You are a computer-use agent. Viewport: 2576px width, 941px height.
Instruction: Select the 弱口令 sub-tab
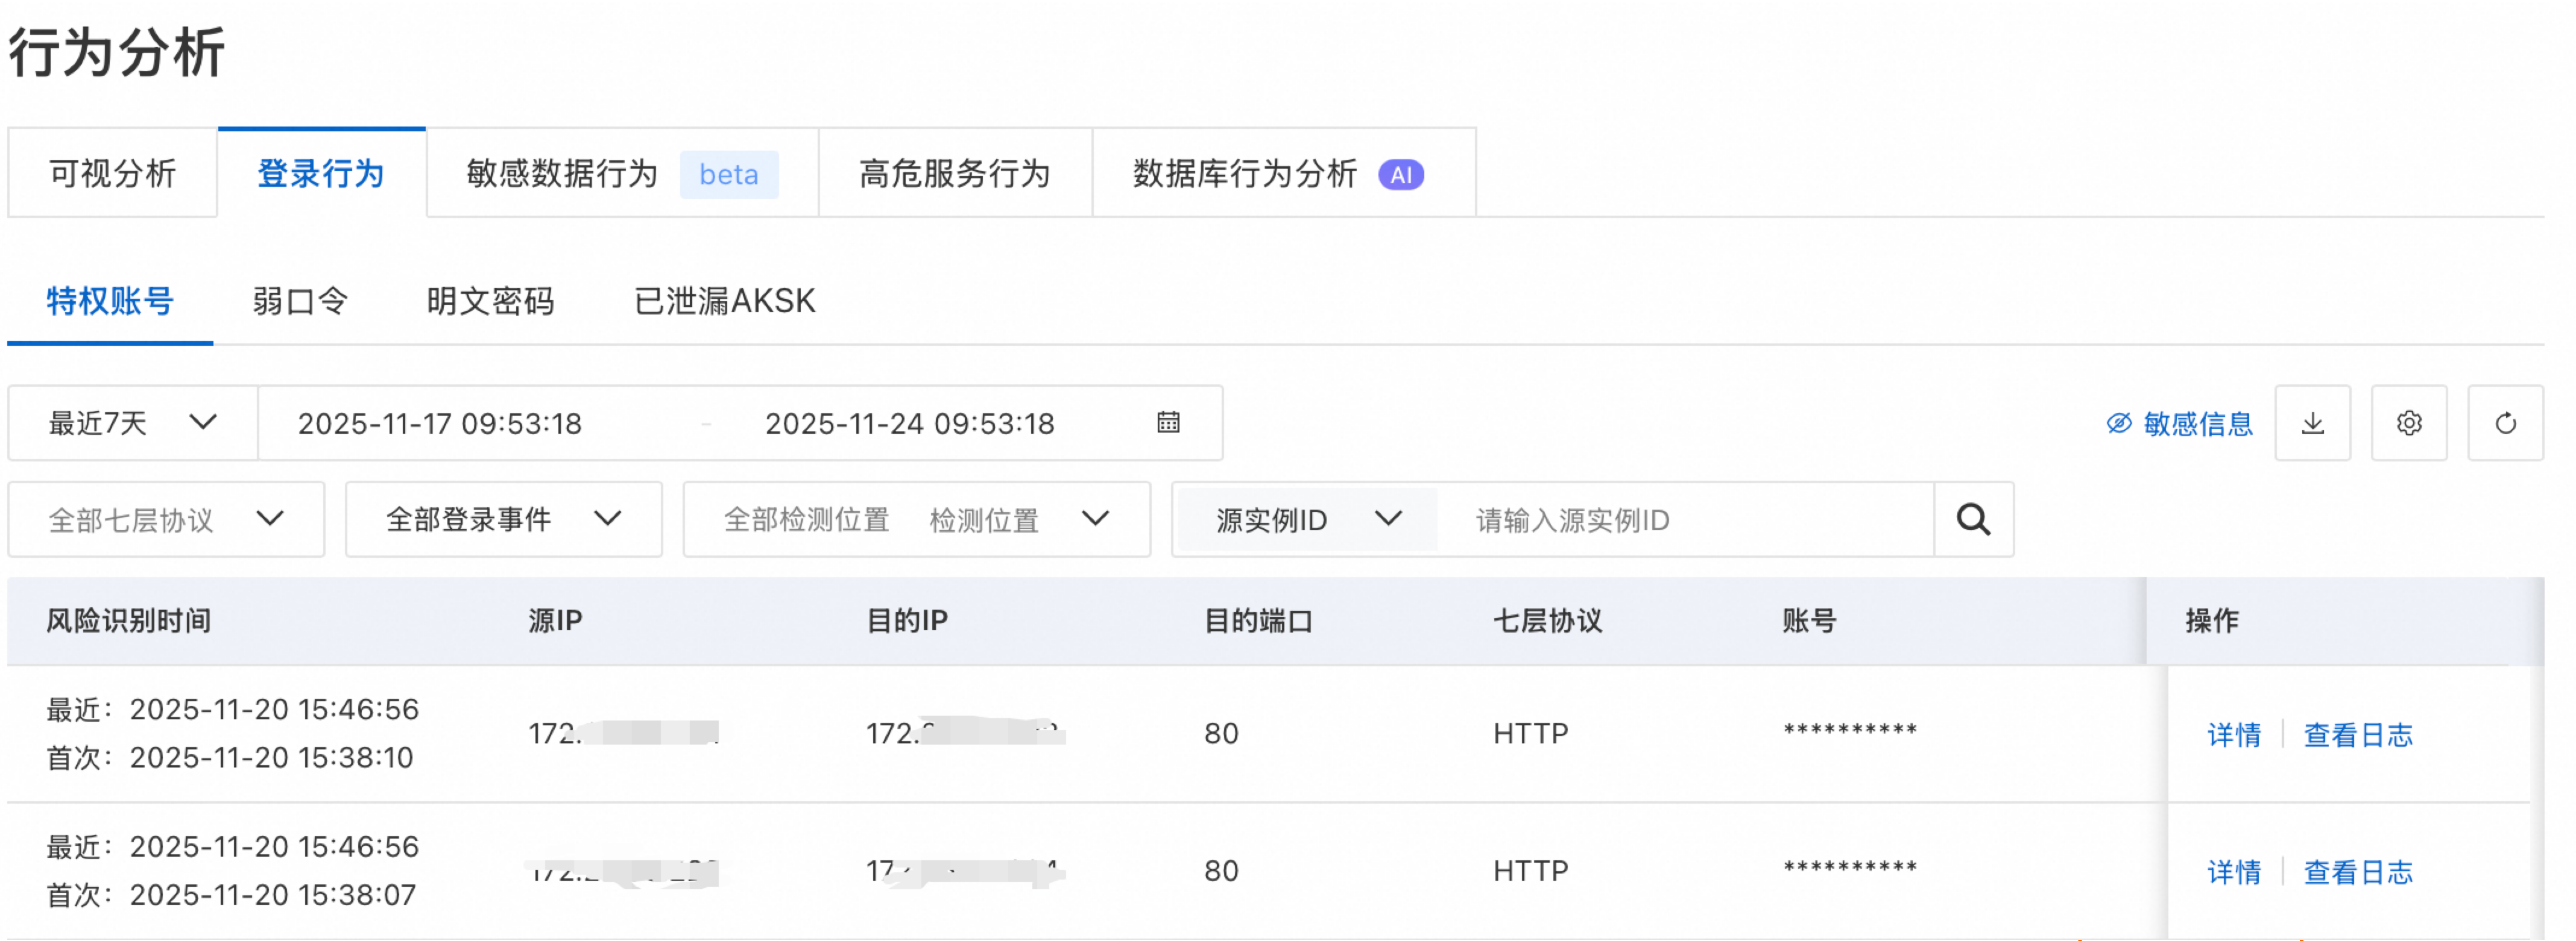pyautogui.click(x=300, y=301)
